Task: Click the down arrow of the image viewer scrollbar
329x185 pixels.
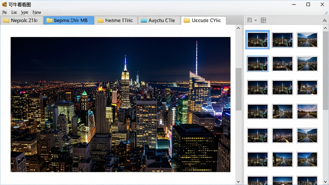Action: pos(238,182)
